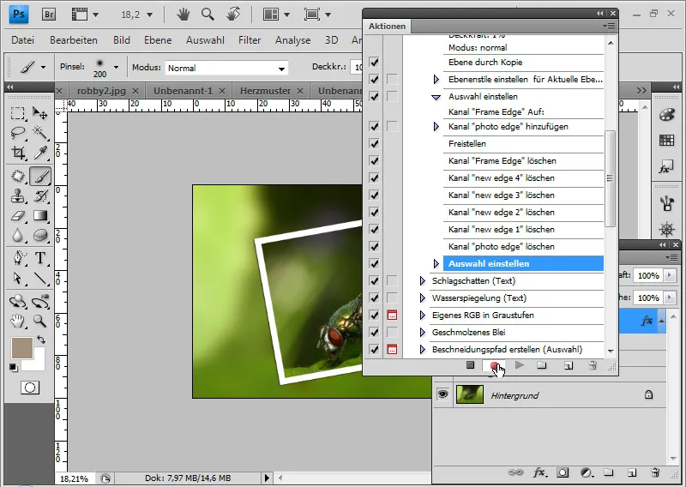The image size is (686, 487).
Task: Expand Ebenenstile einstellen step
Action: (x=436, y=79)
